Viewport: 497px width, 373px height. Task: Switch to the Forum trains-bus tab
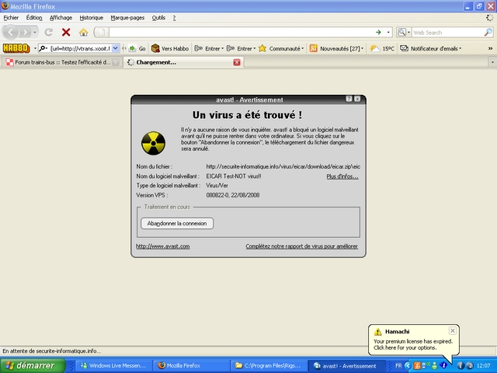[x=61, y=62]
